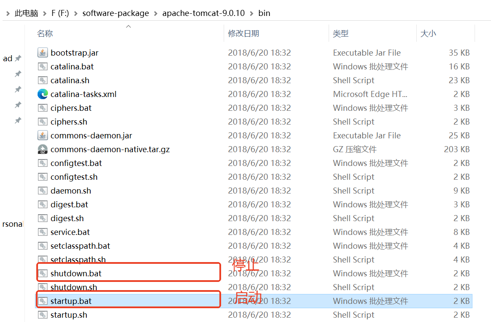Click the digest.sh file icon
The height and width of the screenshot is (322, 491).
click(43, 218)
